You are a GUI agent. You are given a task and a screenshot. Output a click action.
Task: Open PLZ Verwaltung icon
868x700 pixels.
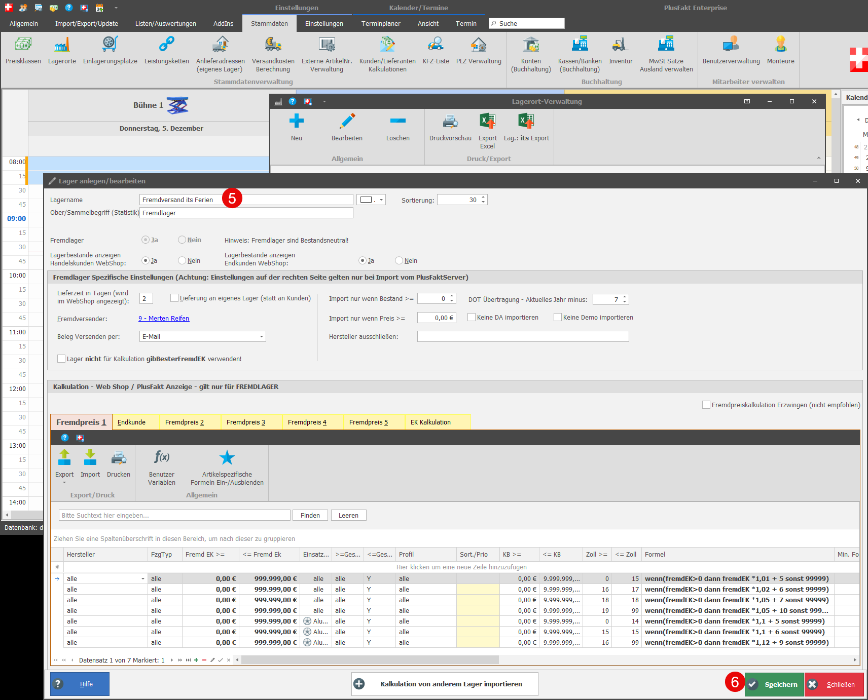479,51
